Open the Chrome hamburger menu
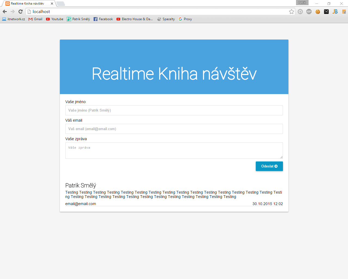This screenshot has width=348, height=279. pos(344,12)
